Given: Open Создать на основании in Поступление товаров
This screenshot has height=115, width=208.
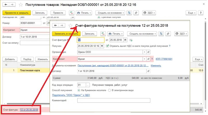Looking at the screenshot, I should [110, 13].
